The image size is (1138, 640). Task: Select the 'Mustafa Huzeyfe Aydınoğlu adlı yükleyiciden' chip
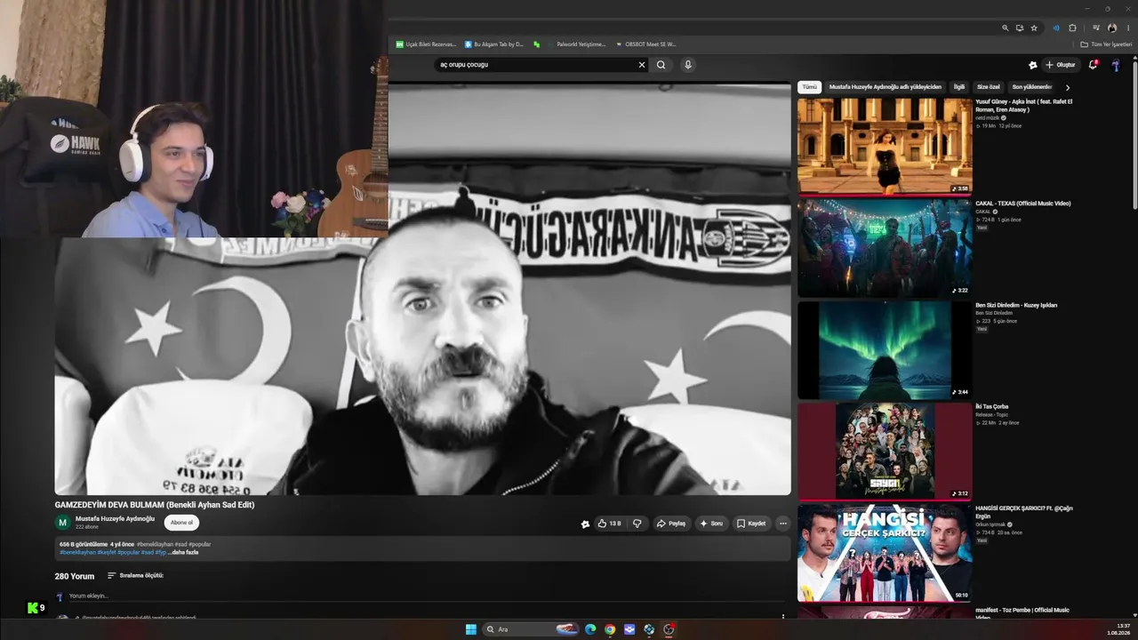pos(885,87)
